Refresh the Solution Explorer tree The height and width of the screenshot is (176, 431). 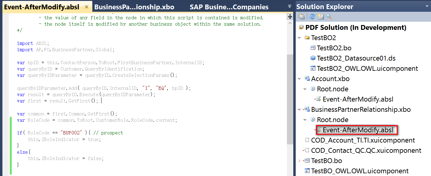click(x=312, y=17)
